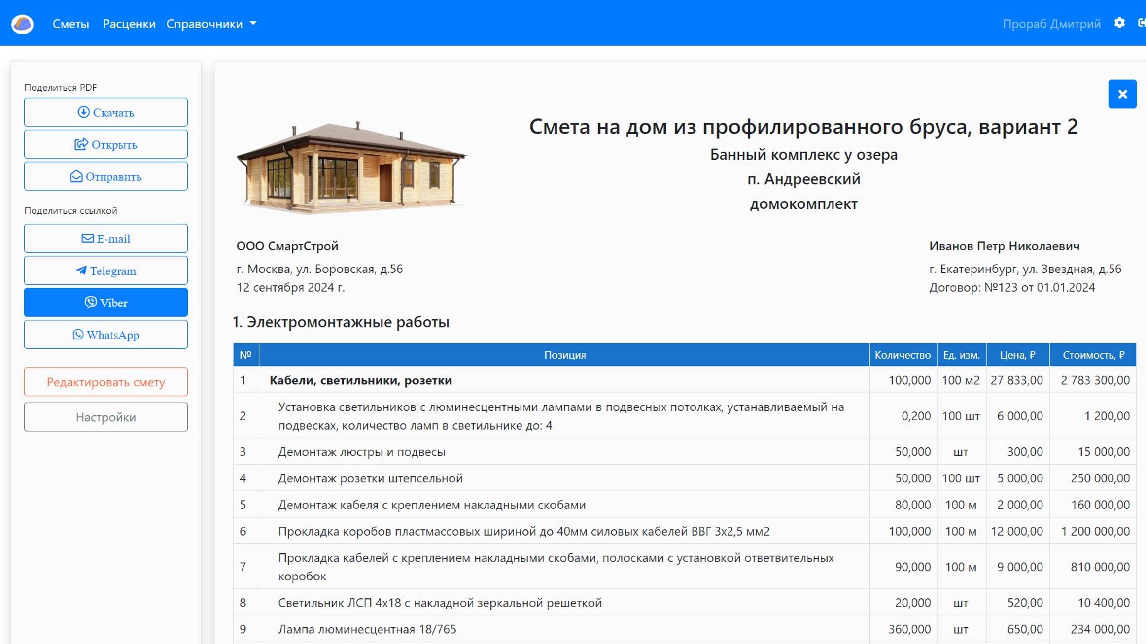Share link via WhatsApp
This screenshot has width=1146, height=644.
pos(105,335)
